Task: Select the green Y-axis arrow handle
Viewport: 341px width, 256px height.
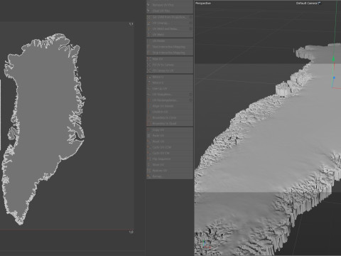Action: point(333,58)
